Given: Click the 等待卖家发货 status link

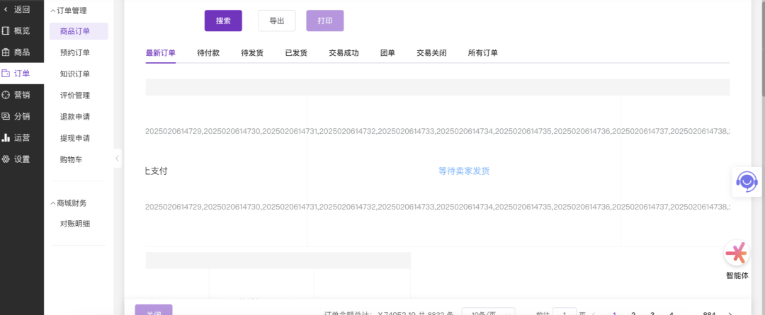Looking at the screenshot, I should 464,171.
